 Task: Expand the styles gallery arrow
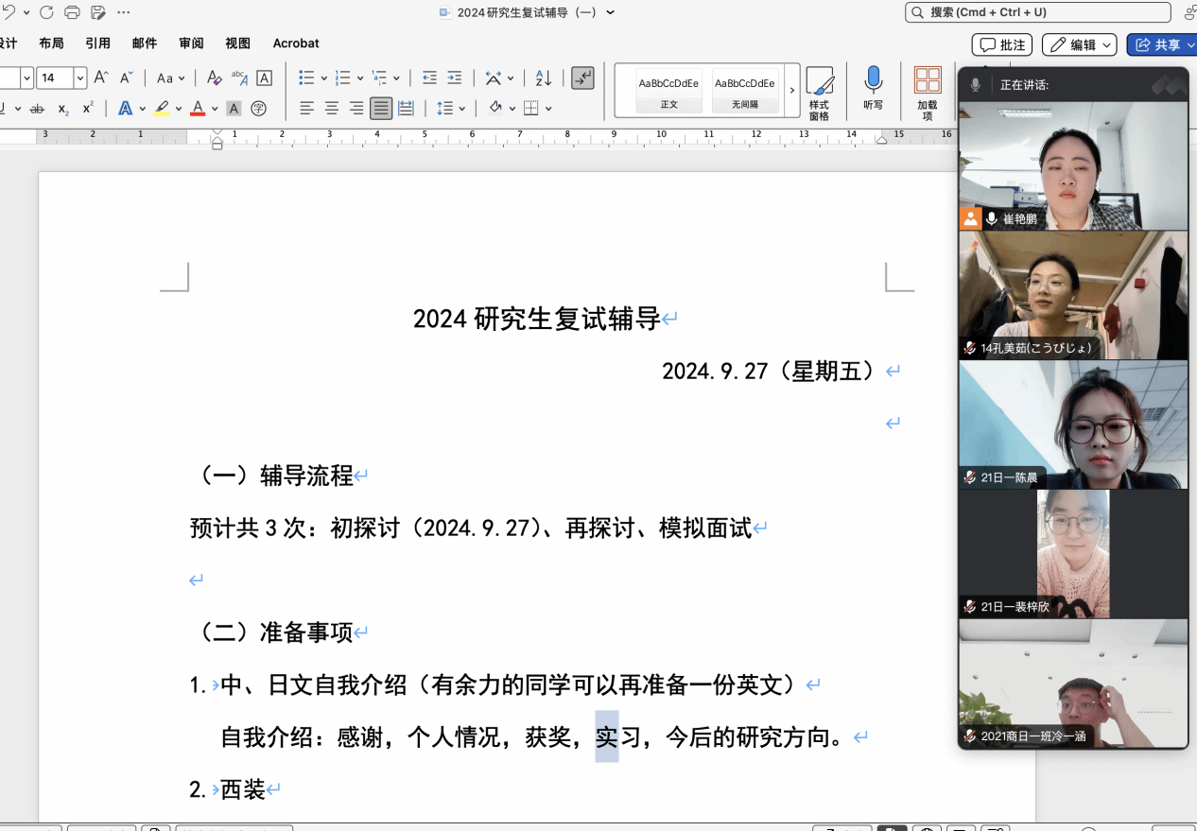[x=792, y=91]
